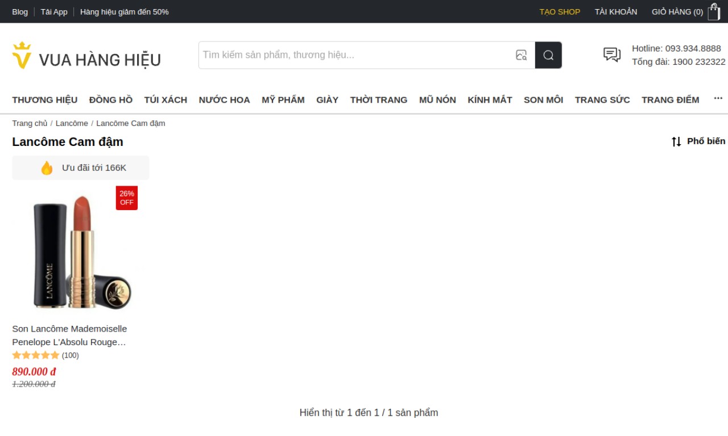Viewport: 728px width, 436px height.
Task: Open the ĐỒNG HỒ category menu
Action: 111,100
